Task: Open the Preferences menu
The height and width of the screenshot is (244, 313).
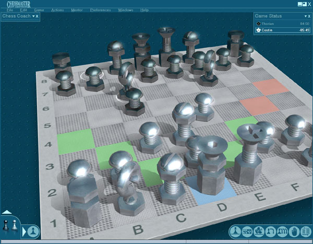Action: (x=100, y=10)
